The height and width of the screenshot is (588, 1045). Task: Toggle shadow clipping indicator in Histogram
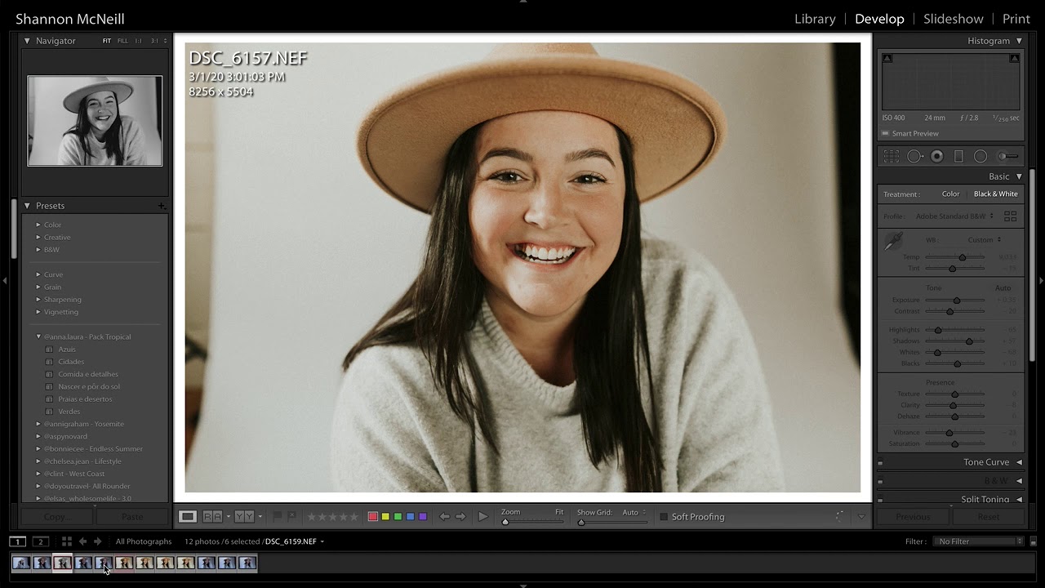(x=887, y=59)
